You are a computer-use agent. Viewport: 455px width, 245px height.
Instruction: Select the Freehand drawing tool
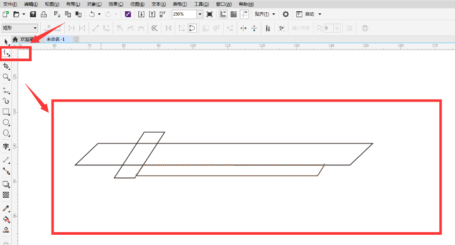click(6, 90)
